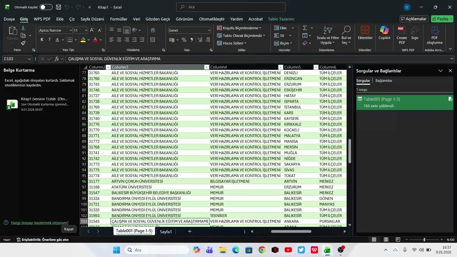
Task: Click the Clear eraser icon
Action: click(x=305, y=43)
